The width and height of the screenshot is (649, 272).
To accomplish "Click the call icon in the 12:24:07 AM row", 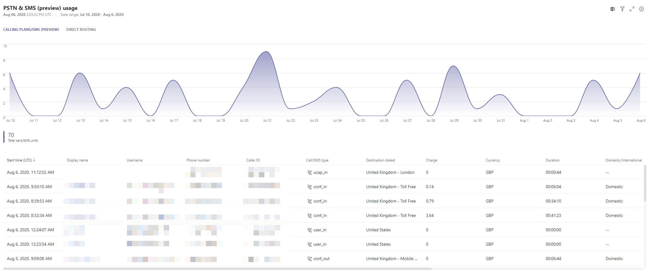I will tap(310, 230).
